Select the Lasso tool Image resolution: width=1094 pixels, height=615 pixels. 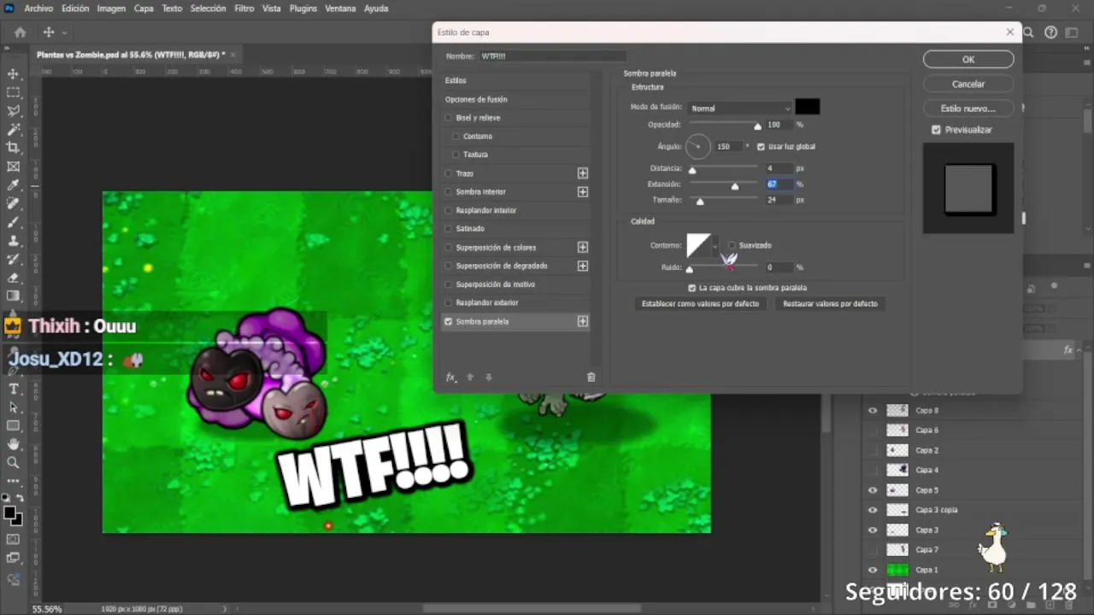click(14, 111)
